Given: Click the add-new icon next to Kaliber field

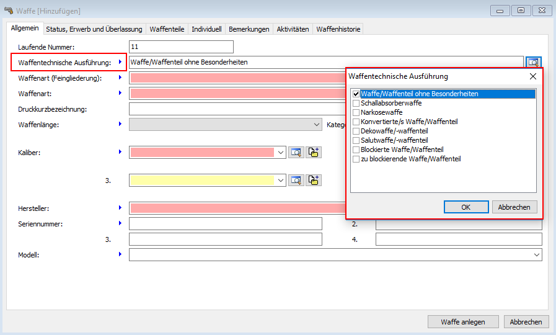Looking at the screenshot, I should pyautogui.click(x=313, y=152).
